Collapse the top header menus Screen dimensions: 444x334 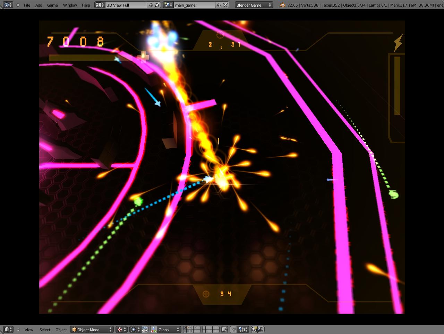[18, 5]
